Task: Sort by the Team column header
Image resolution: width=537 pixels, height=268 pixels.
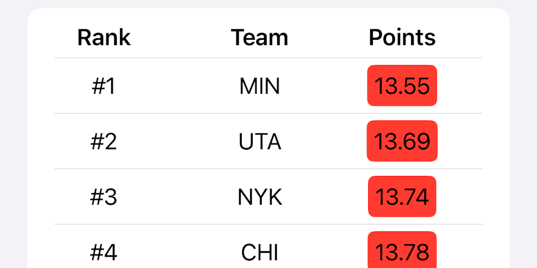Action: coord(260,38)
